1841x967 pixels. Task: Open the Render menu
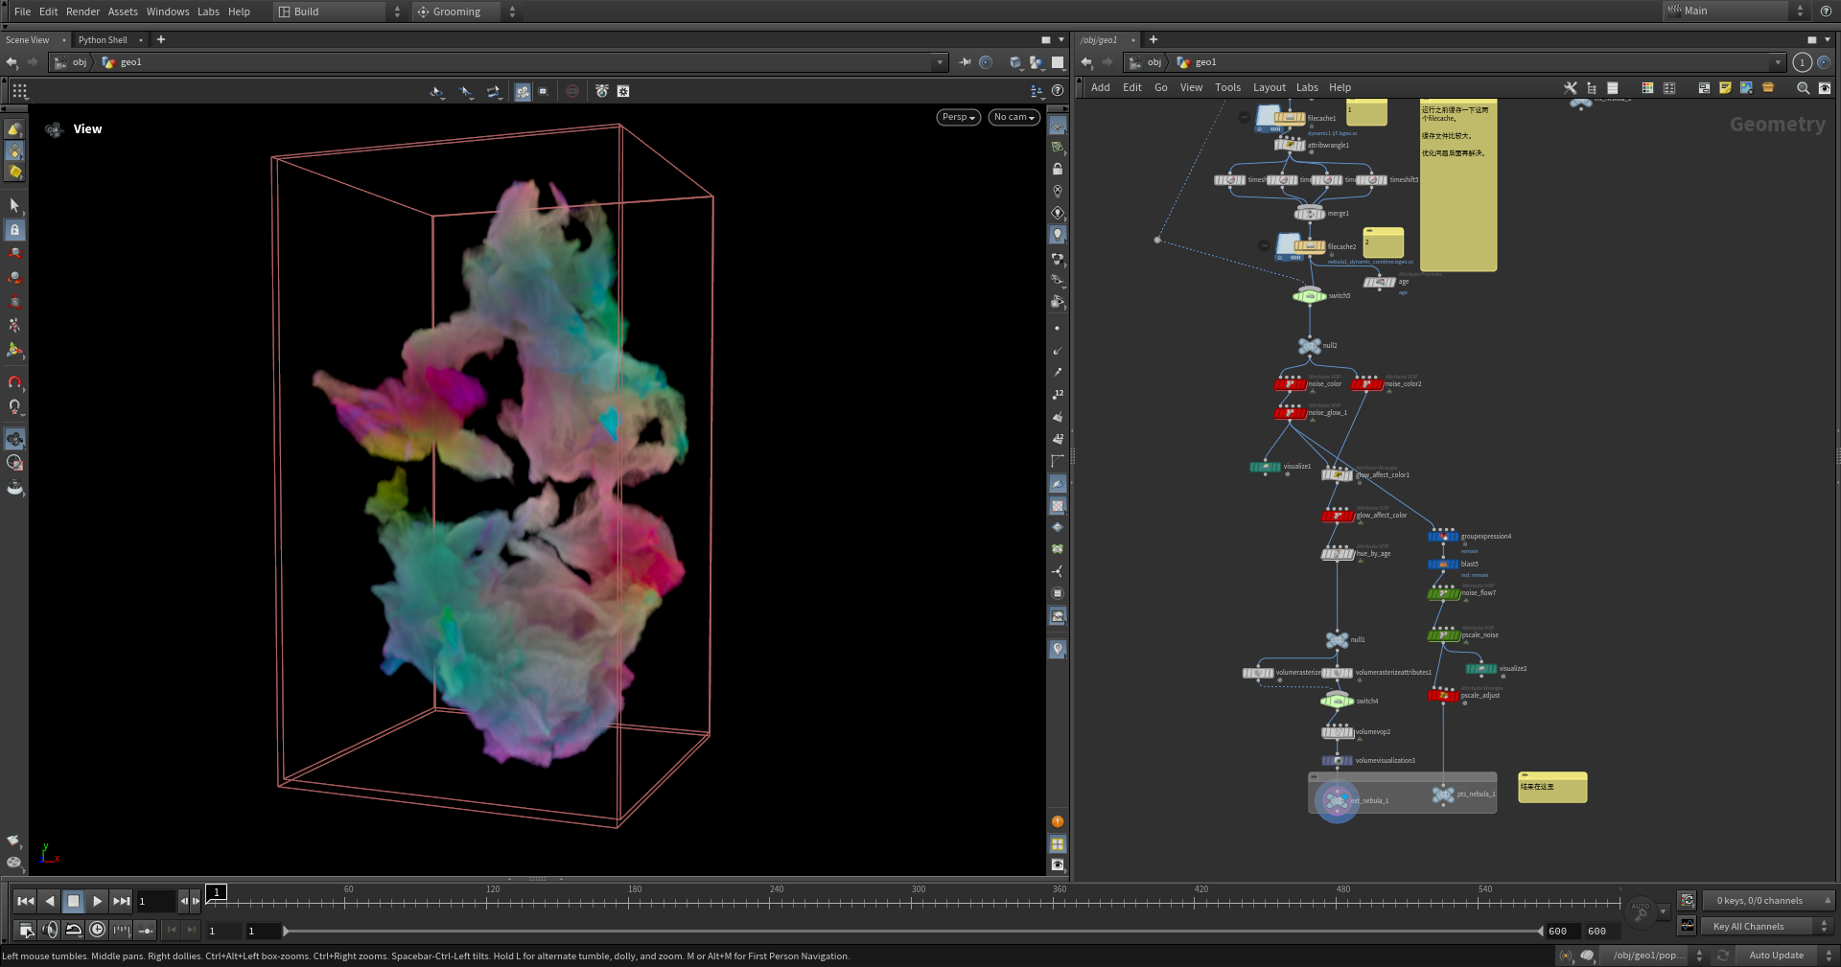[82, 12]
